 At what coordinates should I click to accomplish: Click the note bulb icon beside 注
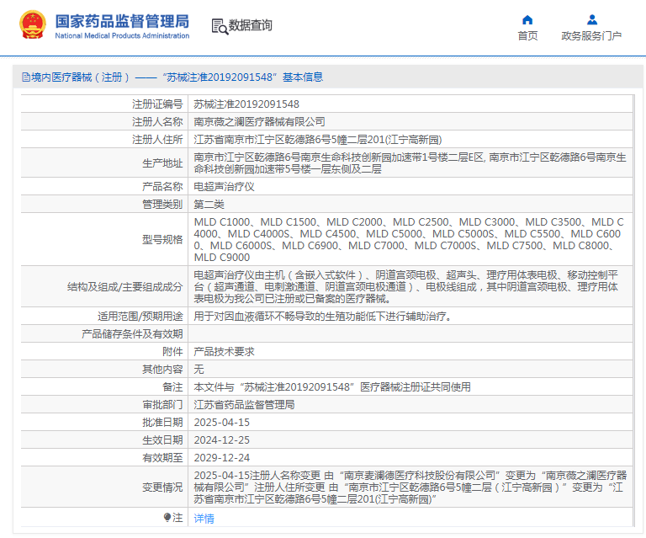tap(167, 517)
